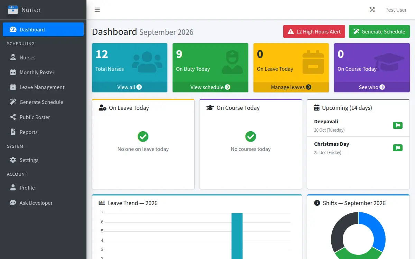Open Reports from sidebar

click(x=43, y=132)
